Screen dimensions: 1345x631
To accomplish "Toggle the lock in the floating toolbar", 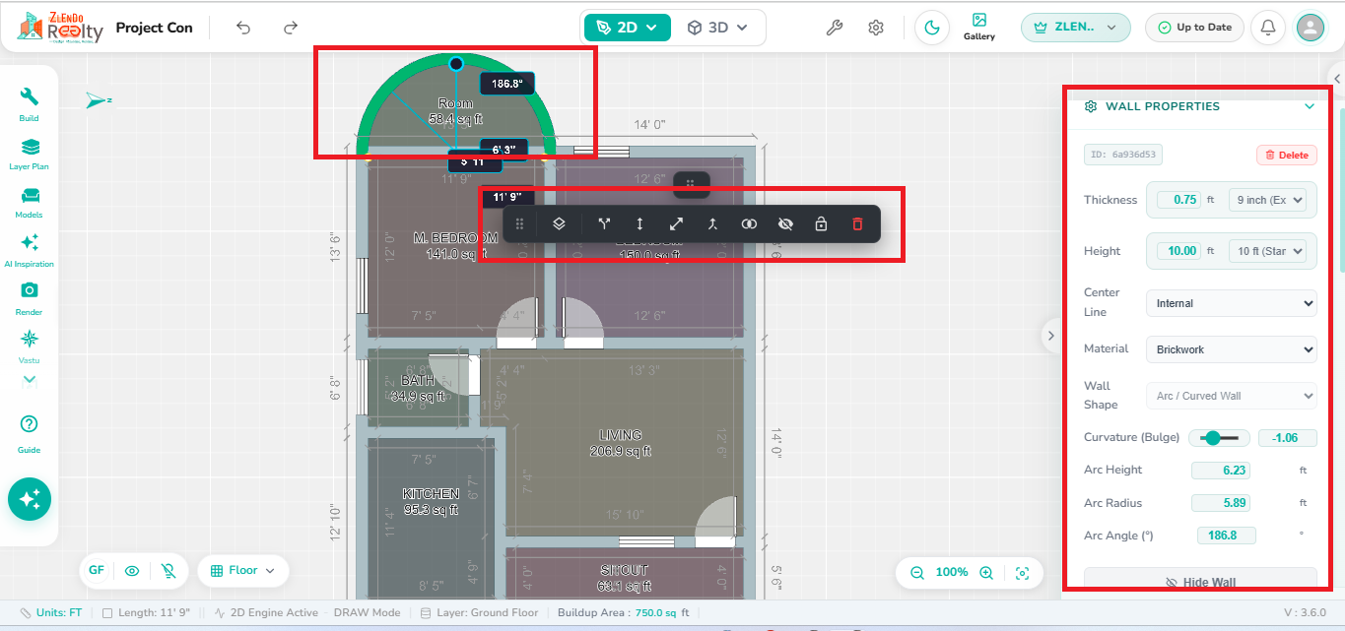I will [x=821, y=223].
